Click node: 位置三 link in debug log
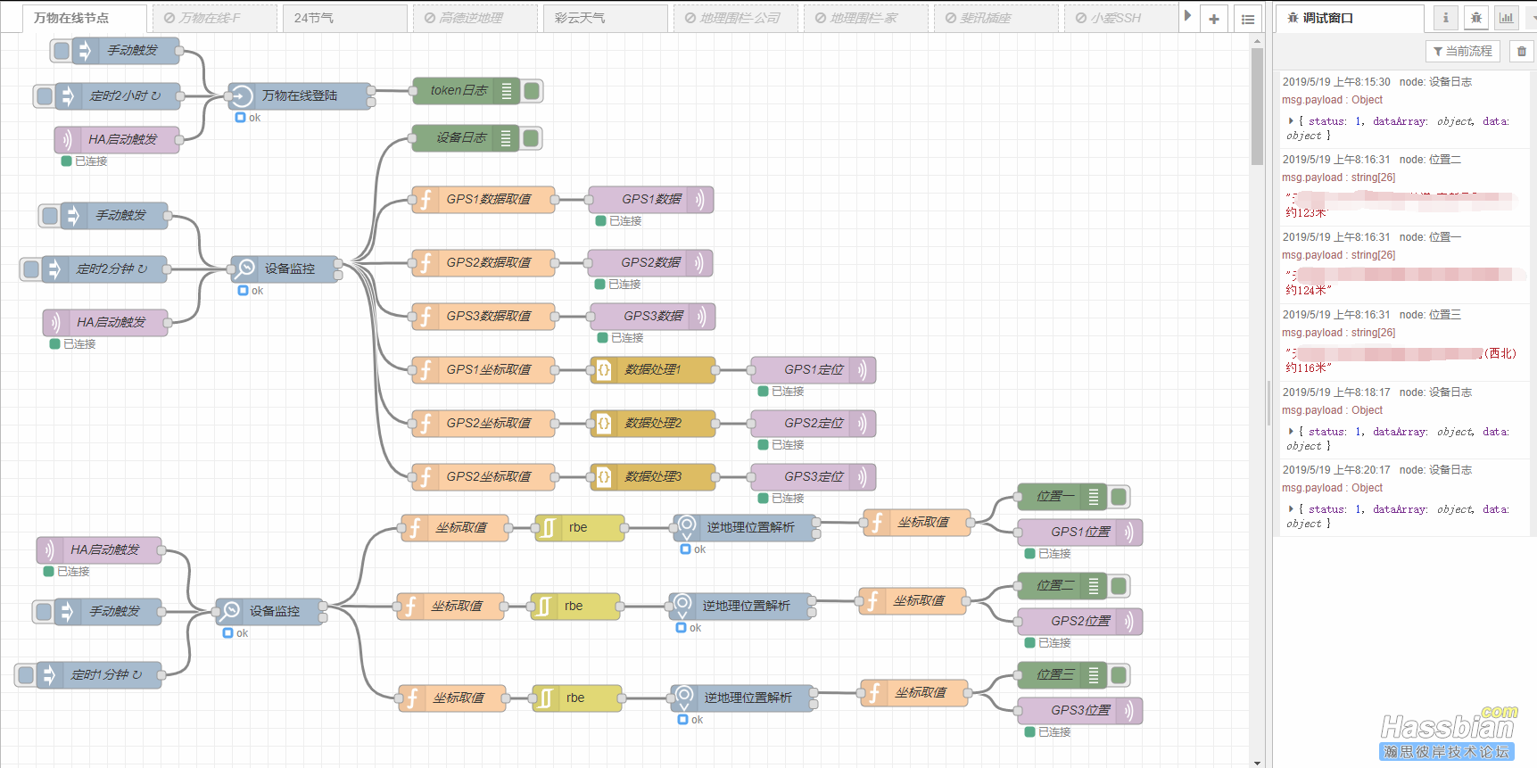 (1430, 315)
